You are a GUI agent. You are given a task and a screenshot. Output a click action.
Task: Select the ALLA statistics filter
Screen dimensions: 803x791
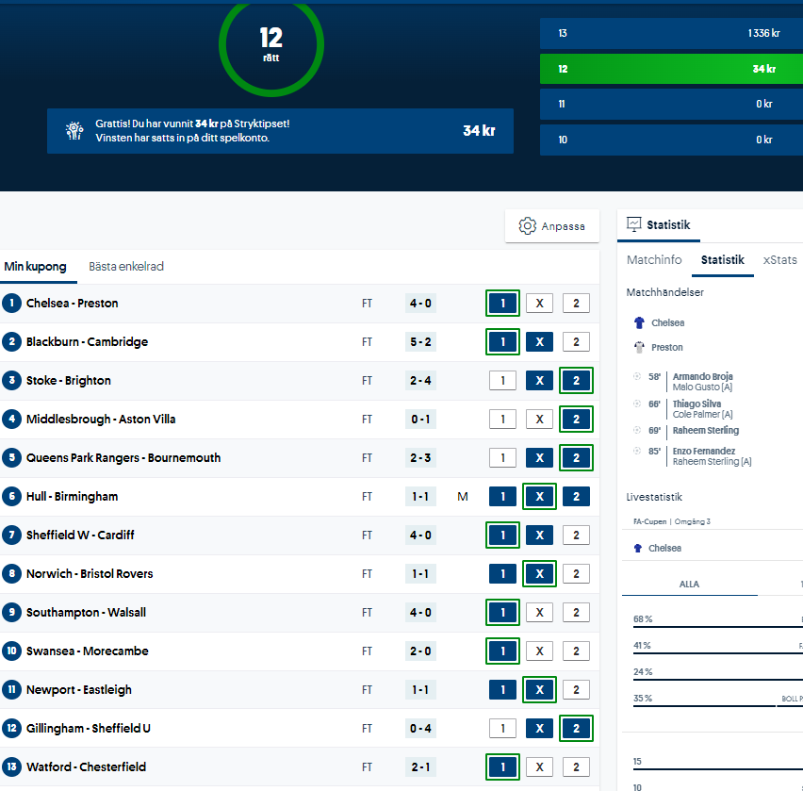pos(689,585)
